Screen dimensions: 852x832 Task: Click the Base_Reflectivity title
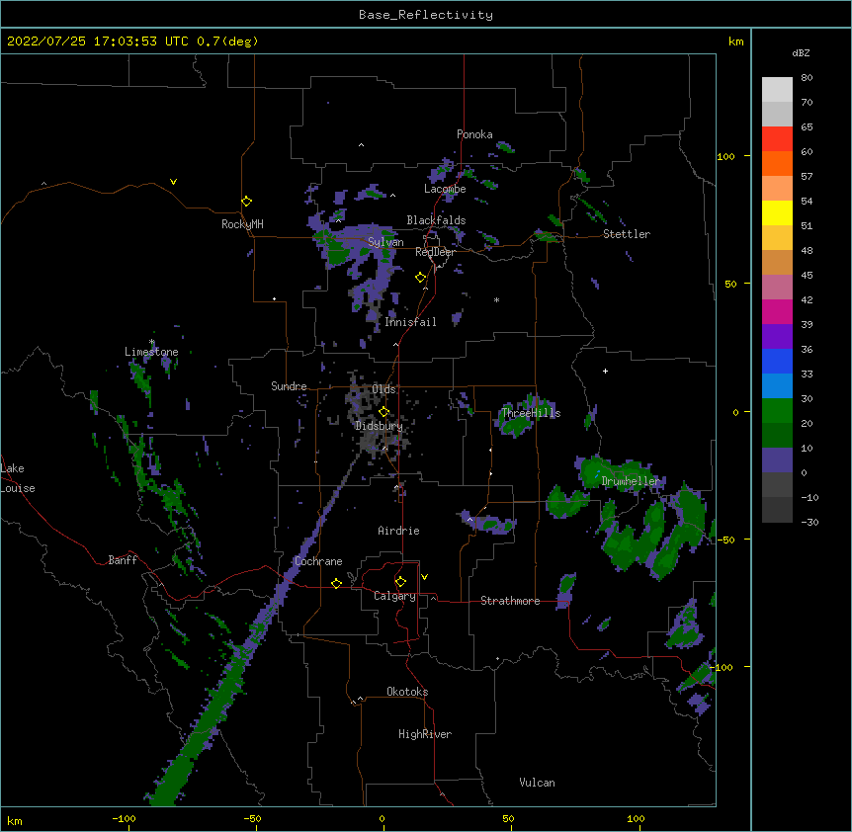(x=426, y=15)
